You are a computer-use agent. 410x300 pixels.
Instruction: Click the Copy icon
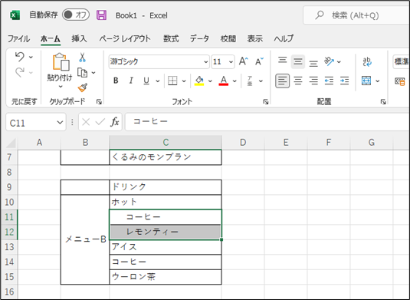click(82, 73)
